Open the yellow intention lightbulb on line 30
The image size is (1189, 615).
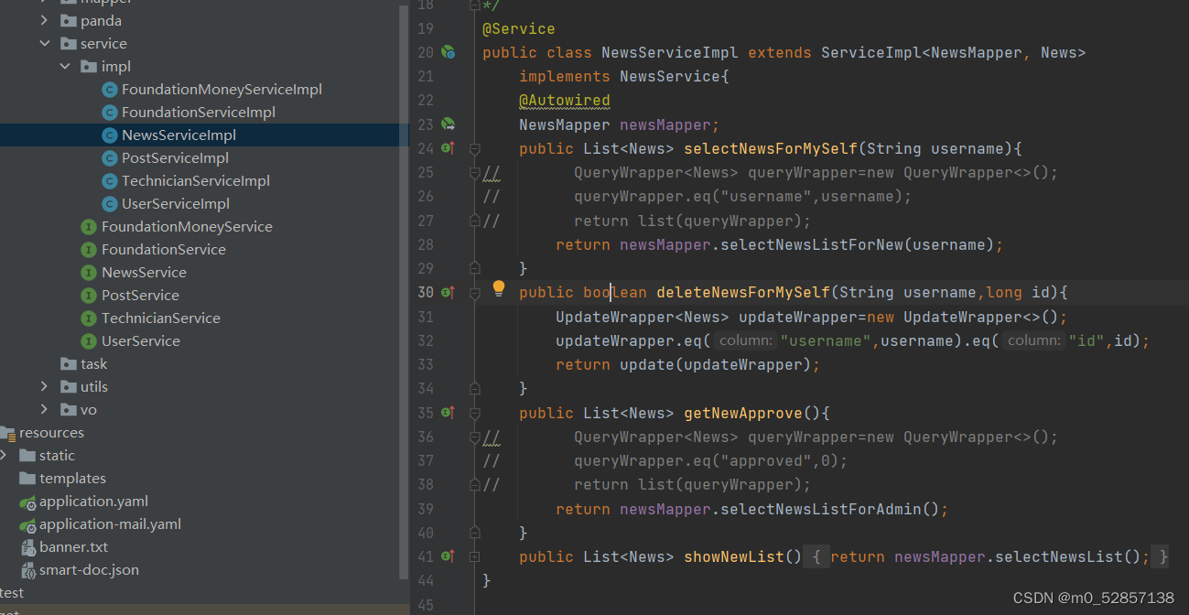tap(498, 287)
